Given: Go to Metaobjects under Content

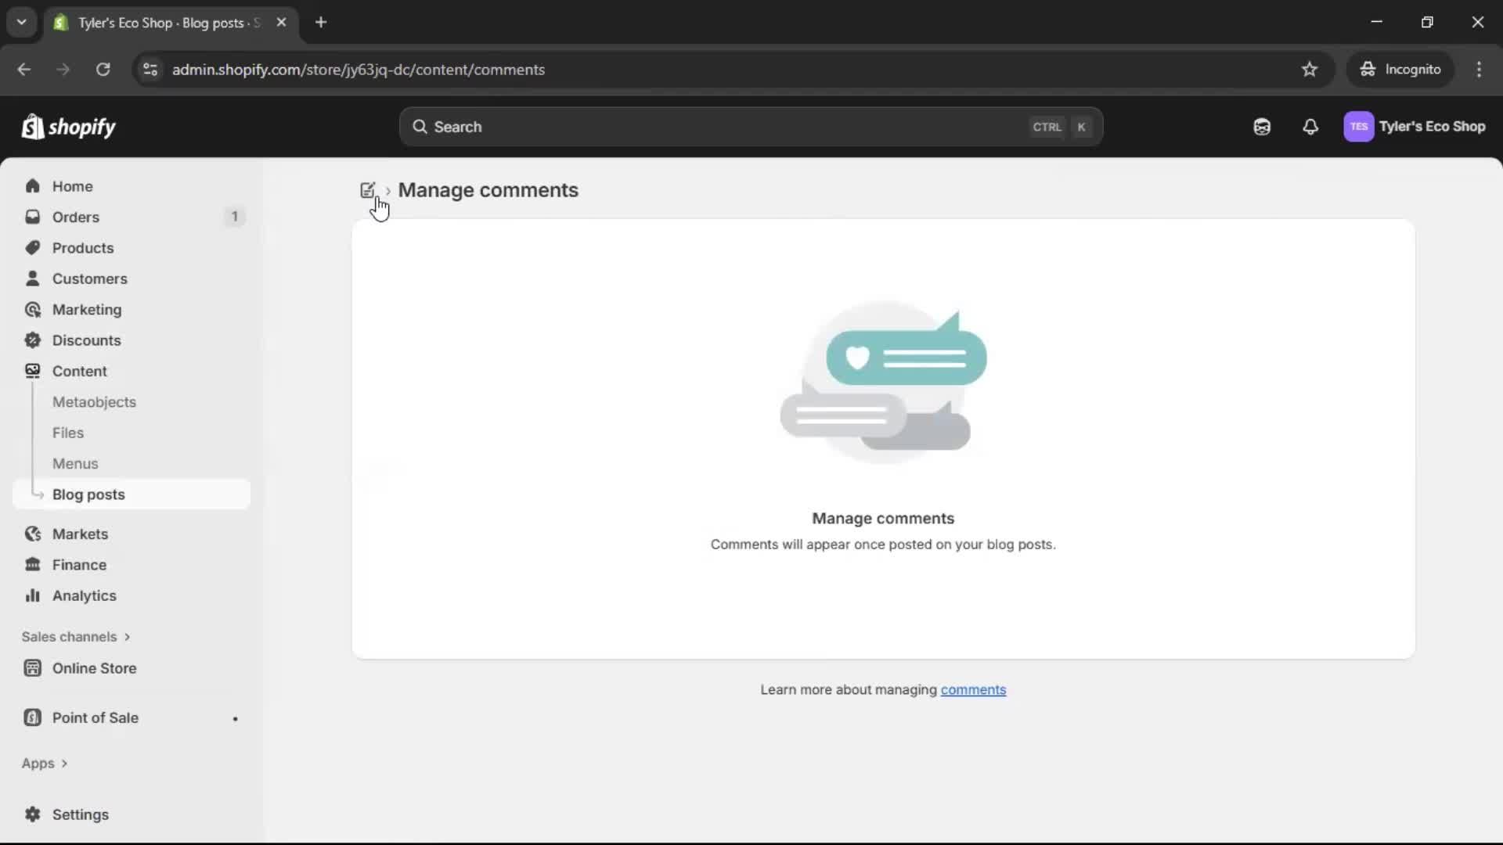Looking at the screenshot, I should (x=94, y=402).
